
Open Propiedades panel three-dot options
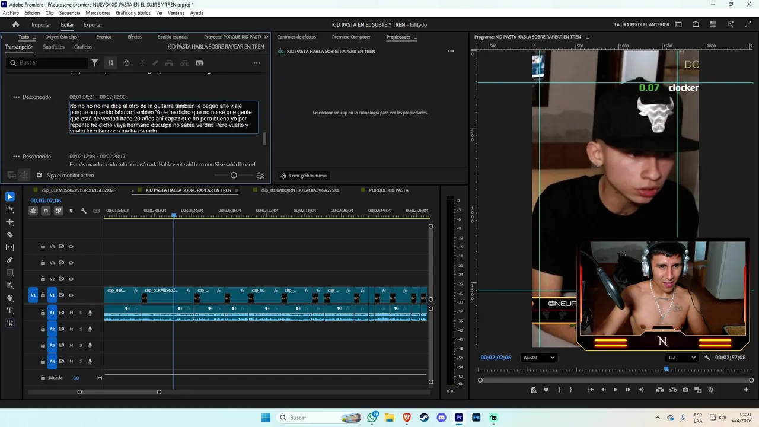pyautogui.click(x=451, y=52)
